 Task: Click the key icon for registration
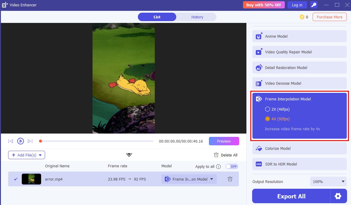point(314,5)
